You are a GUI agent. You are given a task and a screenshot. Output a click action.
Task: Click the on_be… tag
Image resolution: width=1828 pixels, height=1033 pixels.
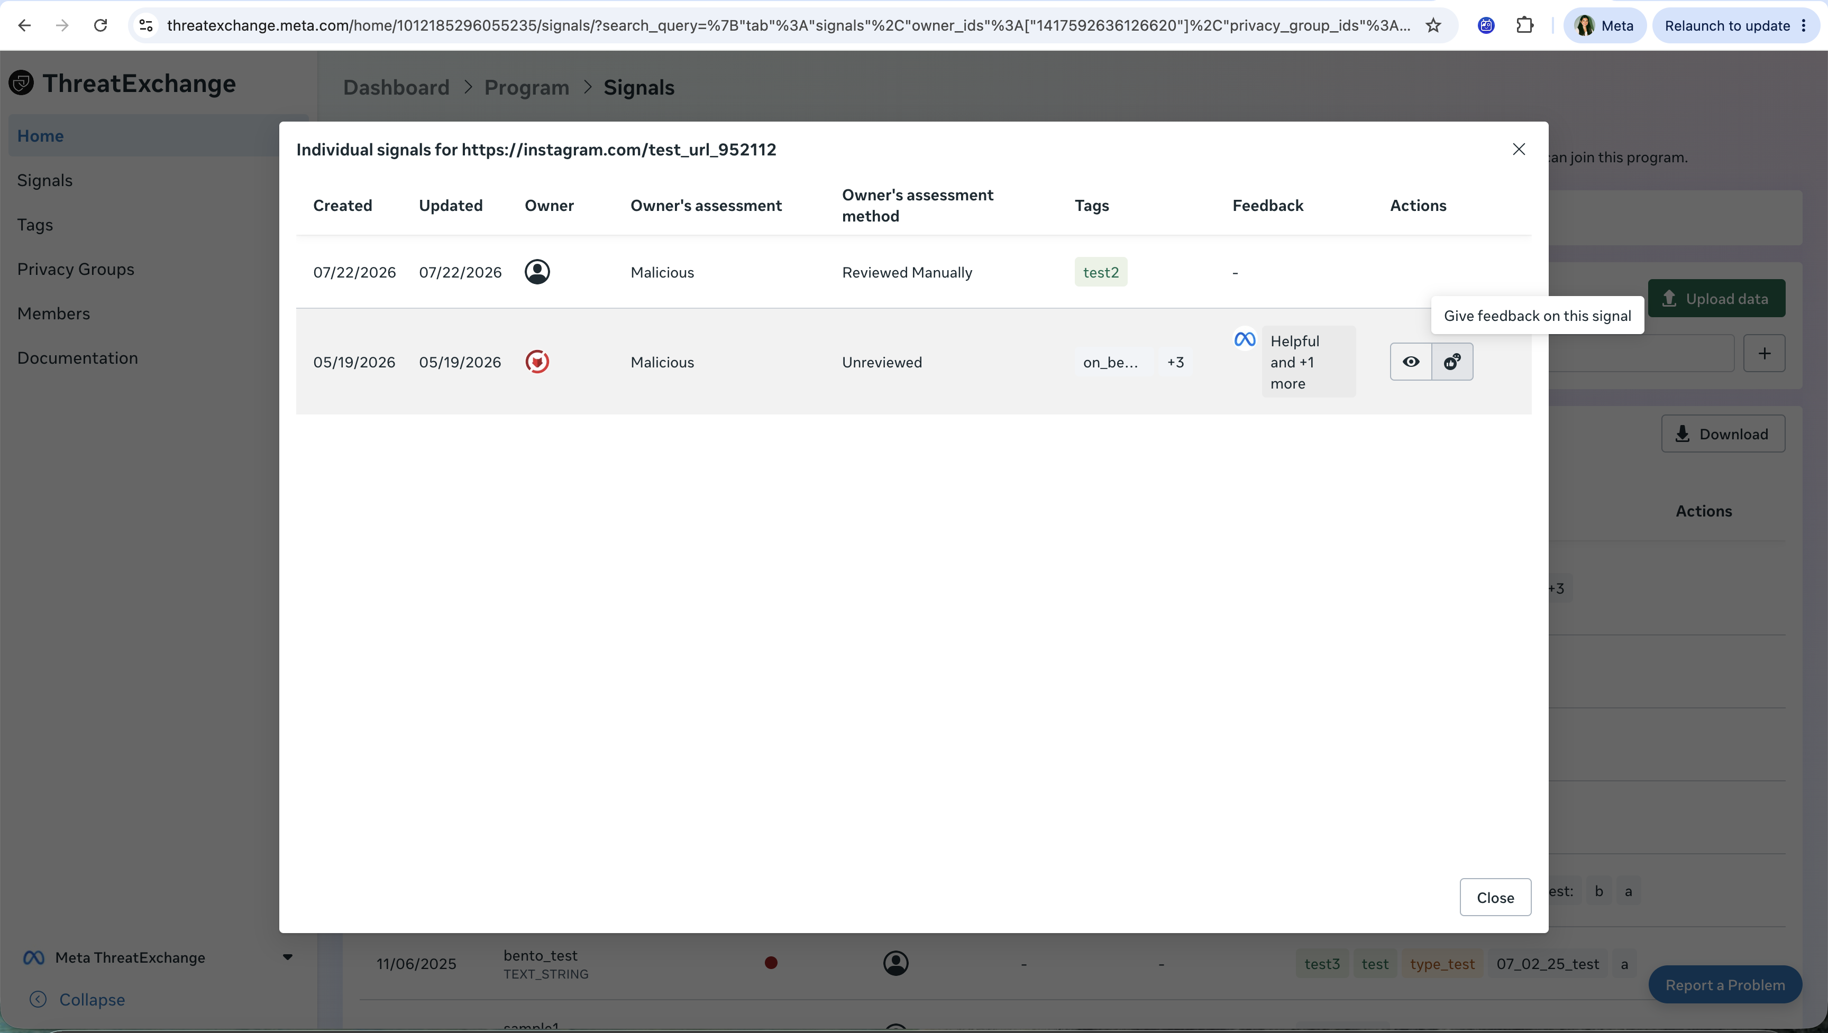1110,363
